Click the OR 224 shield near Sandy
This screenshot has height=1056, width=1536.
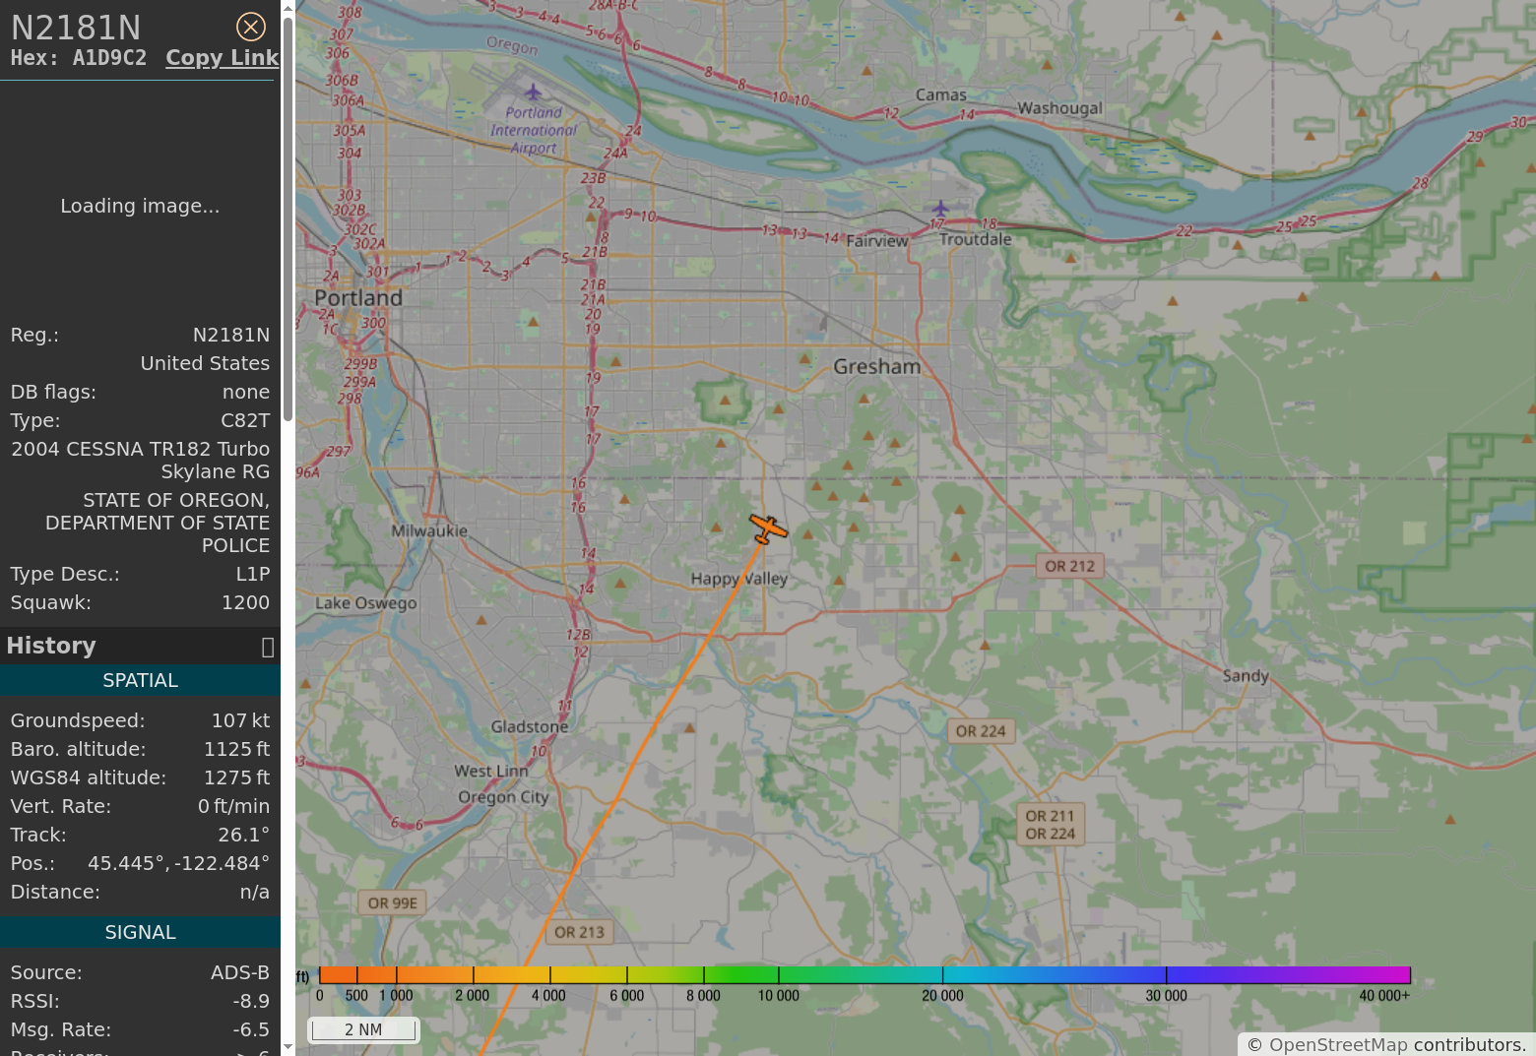pyautogui.click(x=980, y=731)
